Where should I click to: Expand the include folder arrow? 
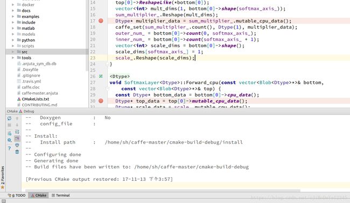13,22
